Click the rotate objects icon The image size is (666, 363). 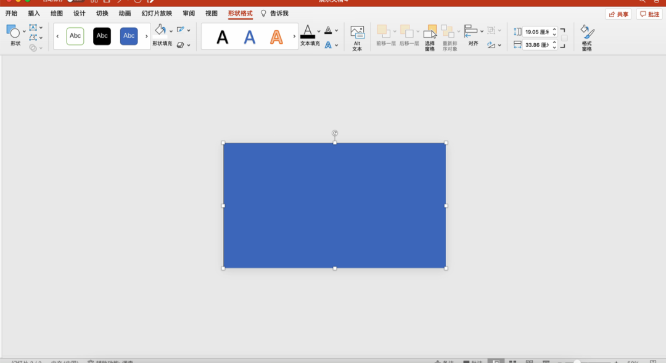[491, 44]
